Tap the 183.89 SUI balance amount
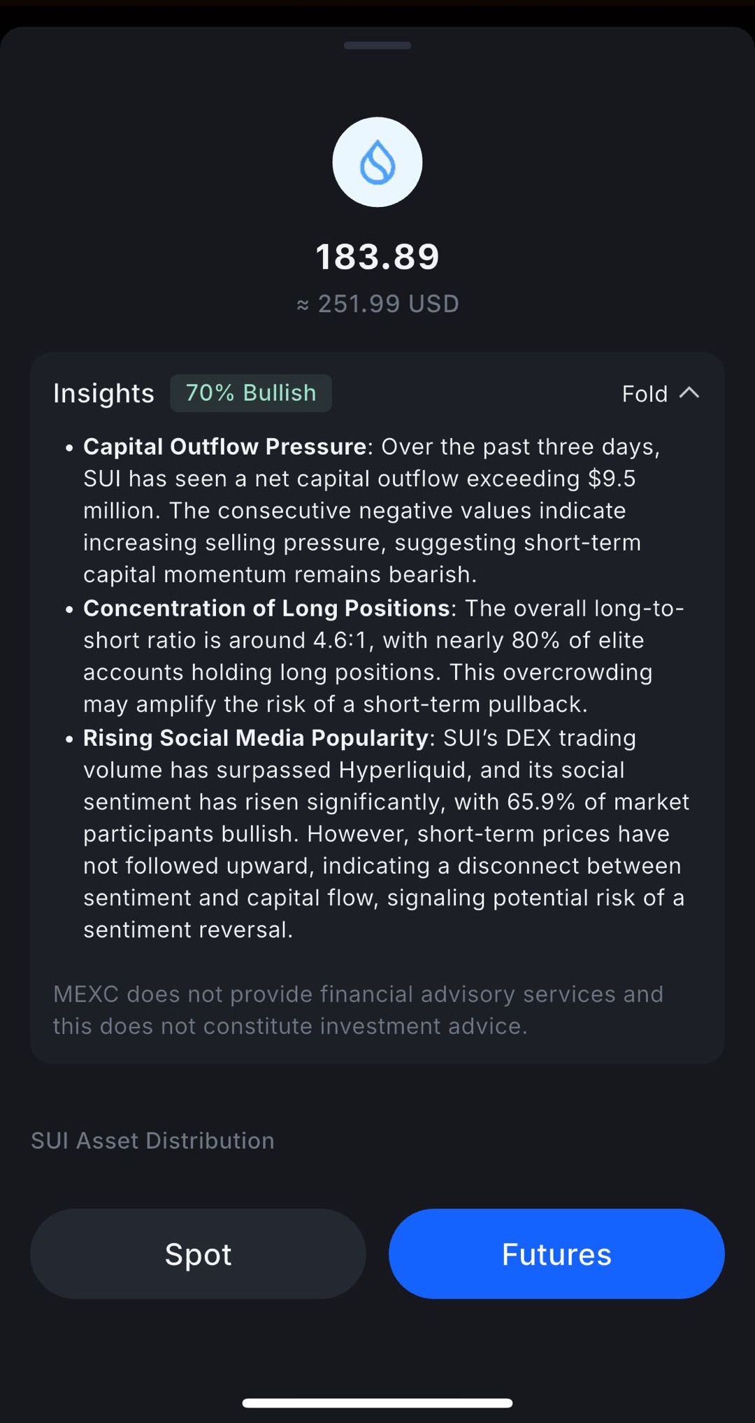 377,257
